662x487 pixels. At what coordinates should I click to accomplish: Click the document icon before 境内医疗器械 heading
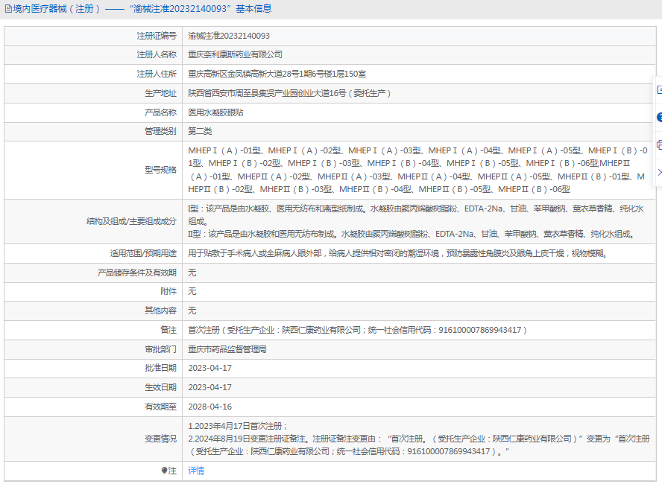7,9
